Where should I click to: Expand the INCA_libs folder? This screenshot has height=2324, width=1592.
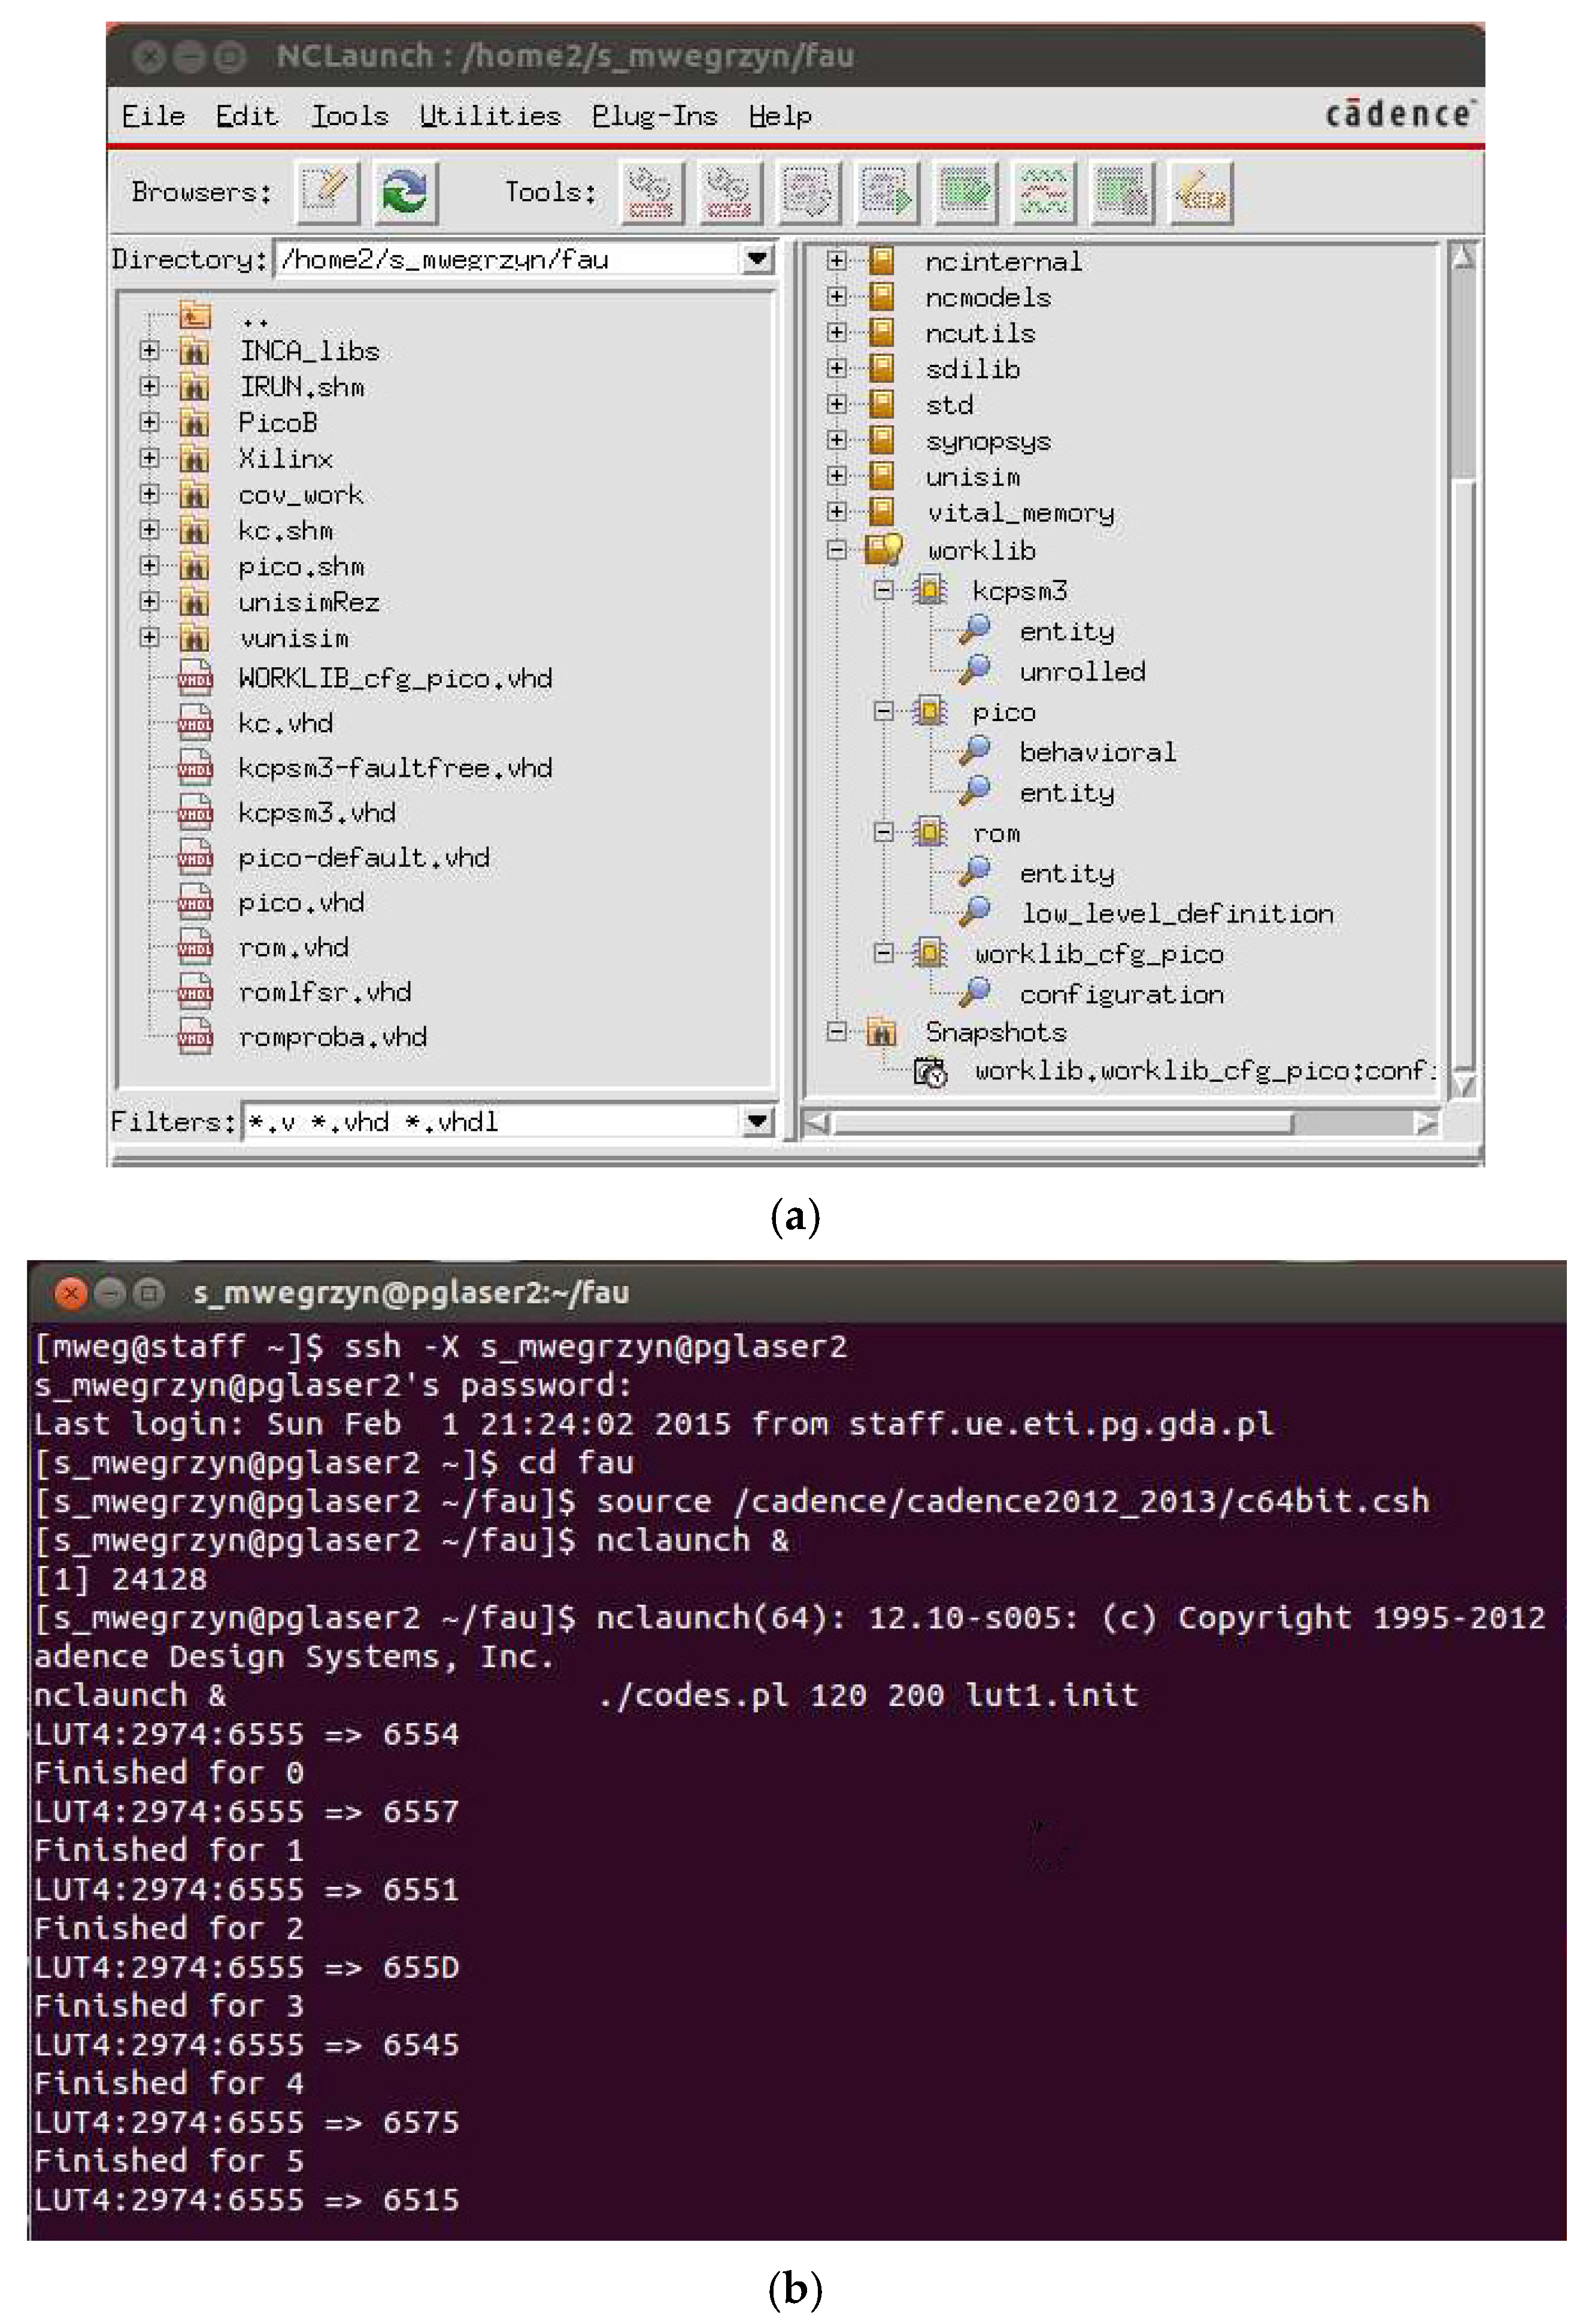[x=150, y=350]
